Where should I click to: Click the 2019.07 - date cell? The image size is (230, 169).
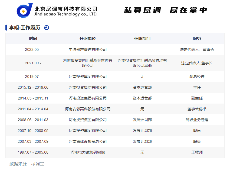pos(33,77)
